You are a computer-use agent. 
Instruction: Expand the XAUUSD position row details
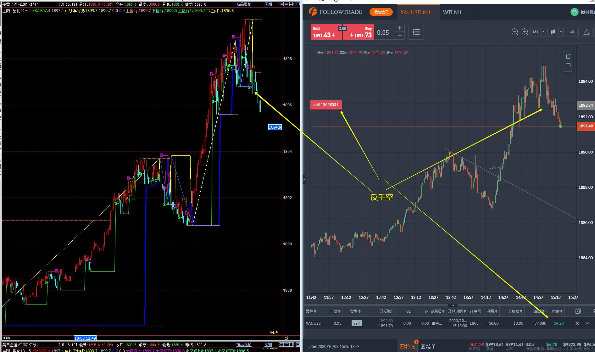[x=587, y=323]
